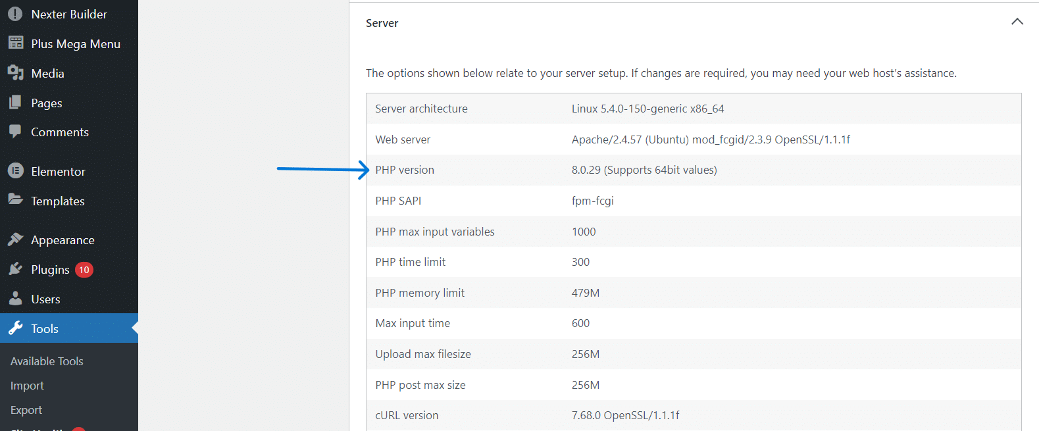This screenshot has height=431, width=1039.
Task: Collapse the Server section chevron
Action: (1017, 22)
